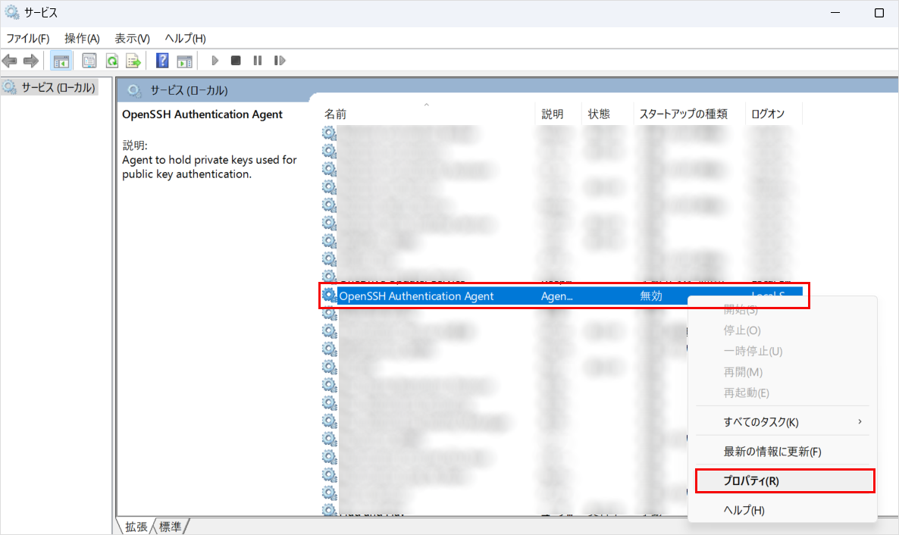Click the export list toolbar icon
The image size is (899, 535).
(133, 61)
